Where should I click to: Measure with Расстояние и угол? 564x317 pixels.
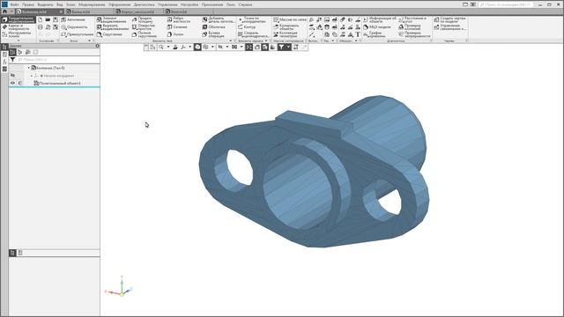click(x=413, y=19)
